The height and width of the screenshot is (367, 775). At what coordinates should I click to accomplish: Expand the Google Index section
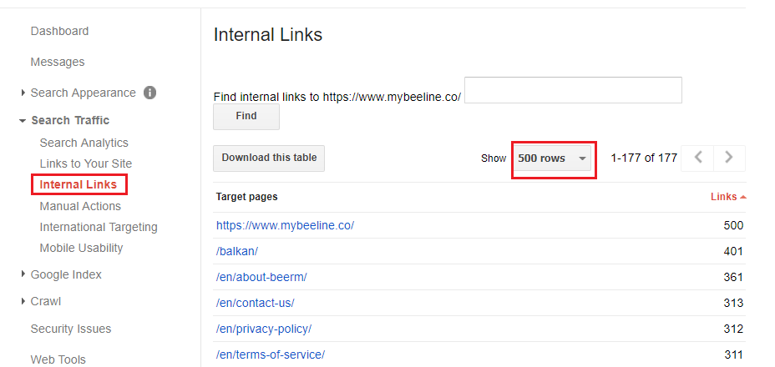[x=23, y=274]
